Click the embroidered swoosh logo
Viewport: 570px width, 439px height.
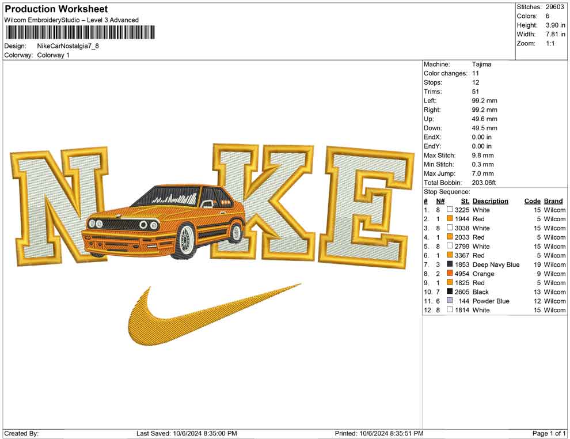pos(215,314)
